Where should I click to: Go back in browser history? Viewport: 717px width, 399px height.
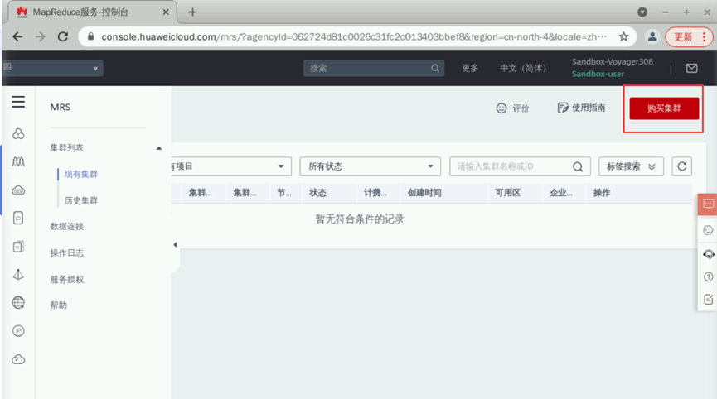[18, 37]
